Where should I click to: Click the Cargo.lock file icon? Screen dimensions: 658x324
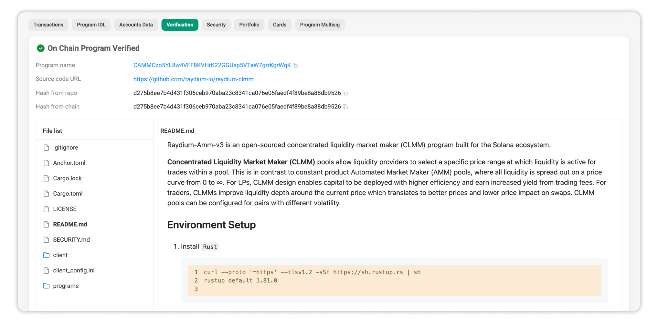[x=46, y=178]
